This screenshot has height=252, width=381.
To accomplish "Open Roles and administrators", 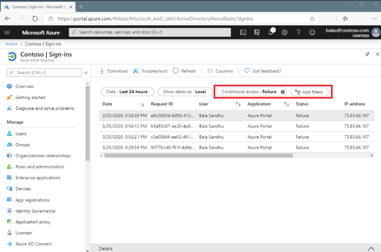I will coord(36,167).
